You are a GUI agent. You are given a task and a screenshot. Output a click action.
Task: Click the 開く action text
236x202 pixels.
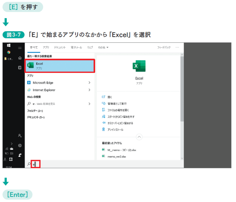coord(110,97)
